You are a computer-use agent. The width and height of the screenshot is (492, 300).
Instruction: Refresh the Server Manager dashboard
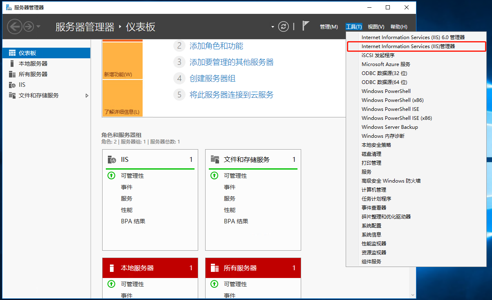283,27
